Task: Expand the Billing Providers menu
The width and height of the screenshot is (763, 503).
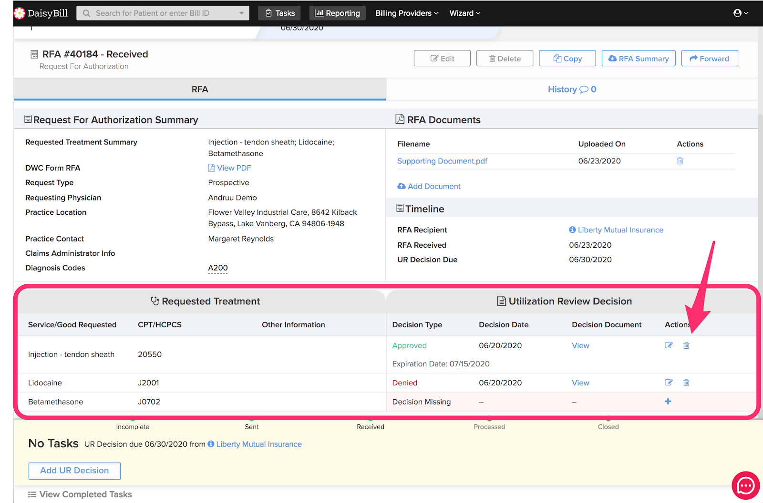Action: [x=406, y=13]
